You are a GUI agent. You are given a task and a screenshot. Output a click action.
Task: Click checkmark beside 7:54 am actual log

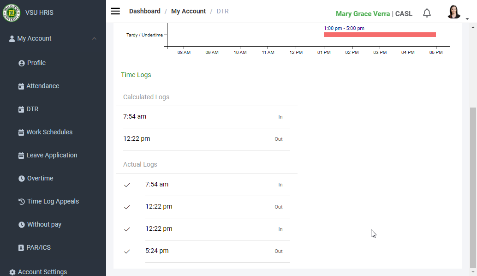point(127,185)
